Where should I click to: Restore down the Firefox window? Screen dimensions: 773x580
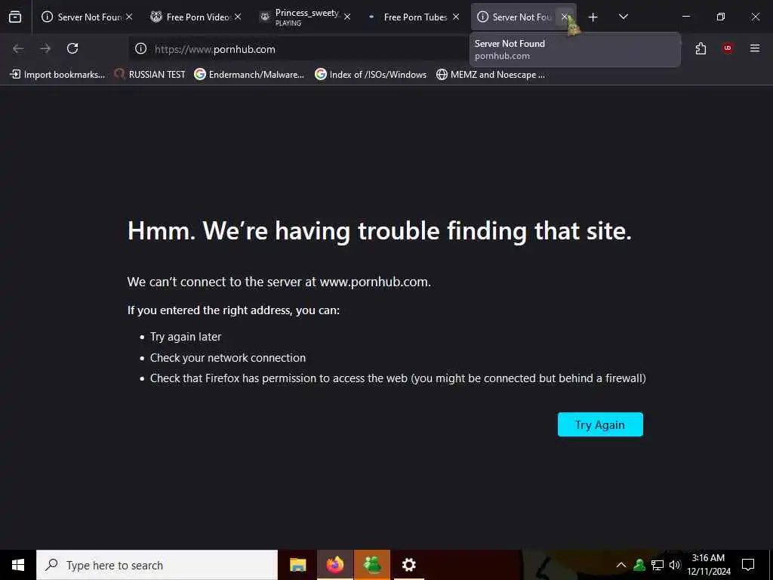[721, 17]
